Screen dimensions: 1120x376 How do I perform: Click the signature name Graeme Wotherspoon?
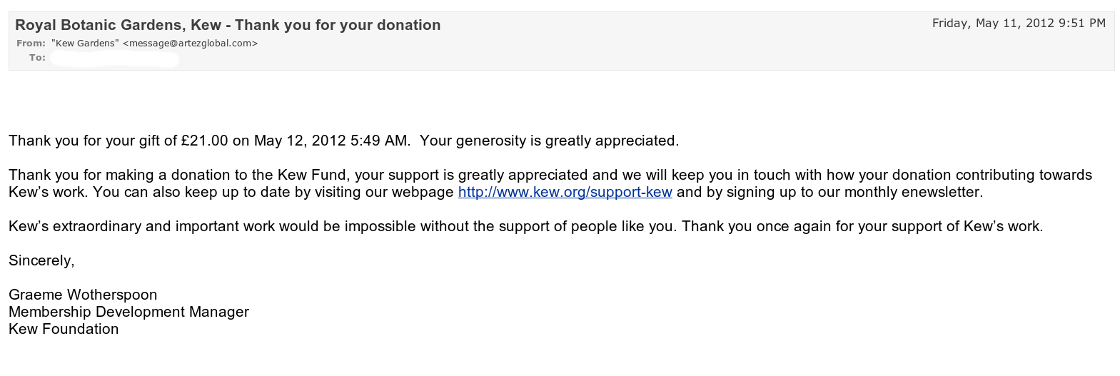point(83,295)
